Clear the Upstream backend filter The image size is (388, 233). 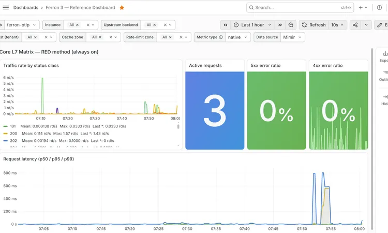tap(165, 25)
